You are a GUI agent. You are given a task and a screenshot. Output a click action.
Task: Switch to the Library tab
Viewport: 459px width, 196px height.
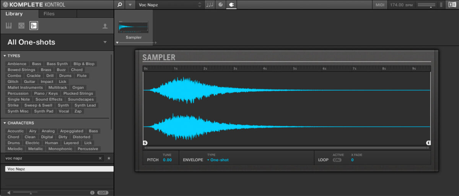(x=14, y=14)
